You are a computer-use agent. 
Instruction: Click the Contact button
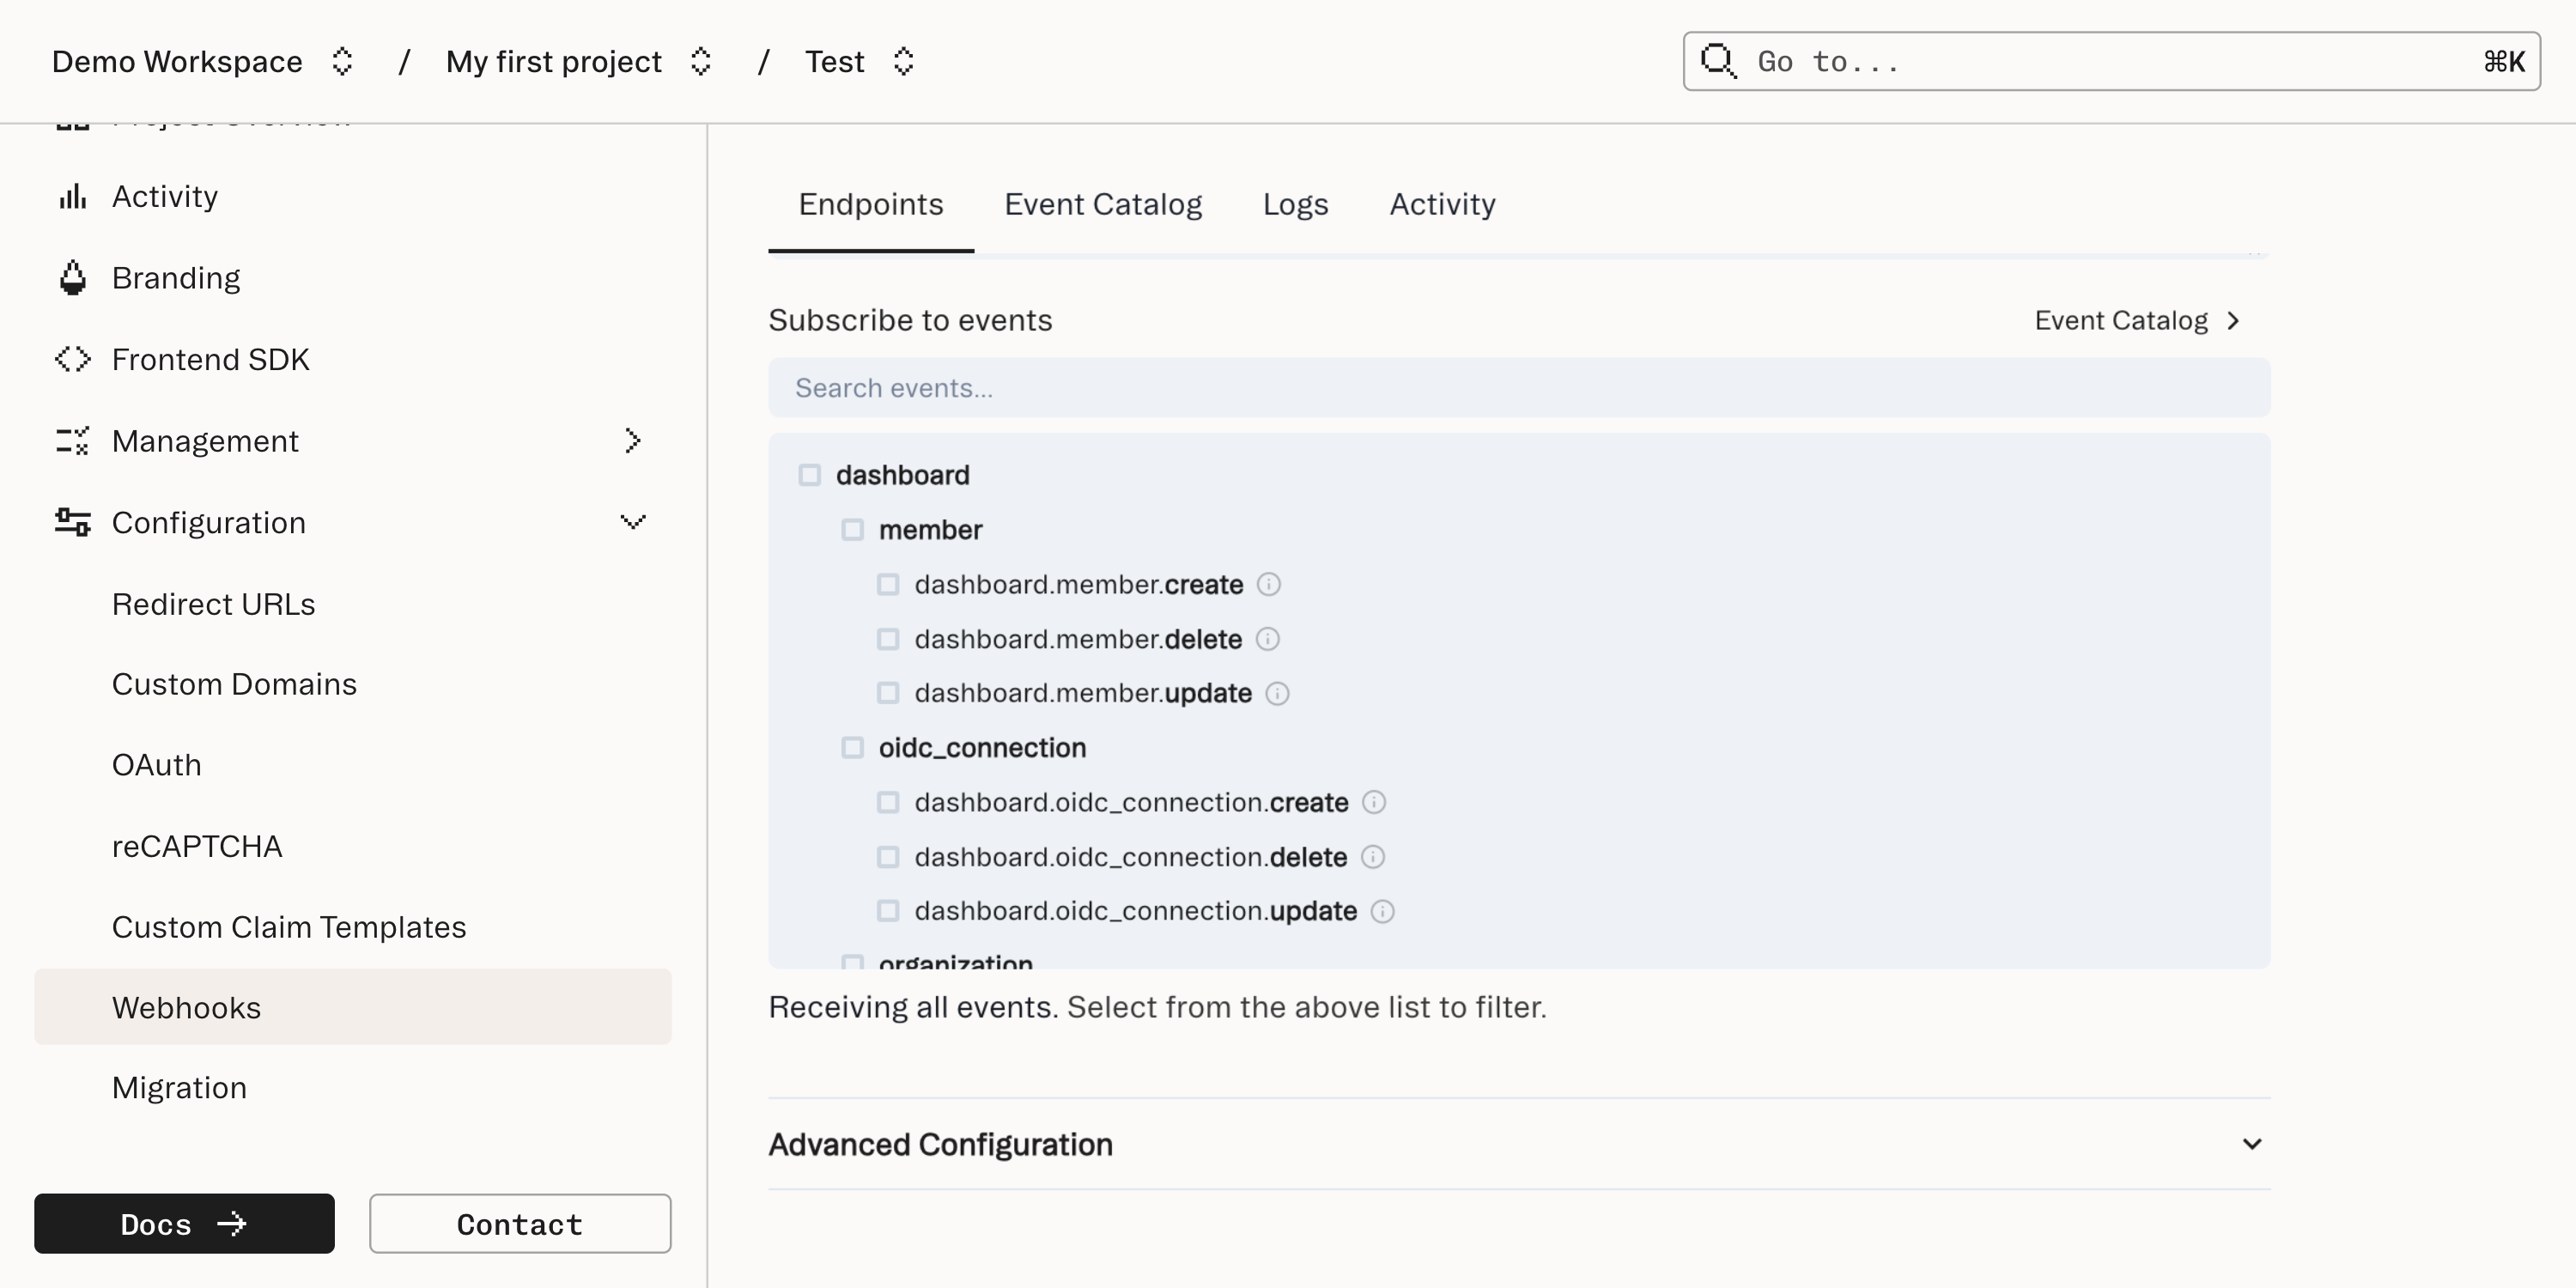point(519,1224)
